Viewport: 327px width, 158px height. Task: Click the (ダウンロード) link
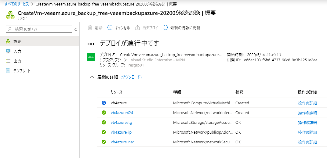(x=131, y=77)
